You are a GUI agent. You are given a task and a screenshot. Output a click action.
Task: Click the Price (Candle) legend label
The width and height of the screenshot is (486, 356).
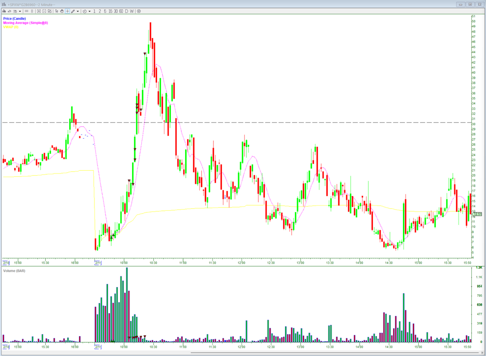[x=15, y=19]
